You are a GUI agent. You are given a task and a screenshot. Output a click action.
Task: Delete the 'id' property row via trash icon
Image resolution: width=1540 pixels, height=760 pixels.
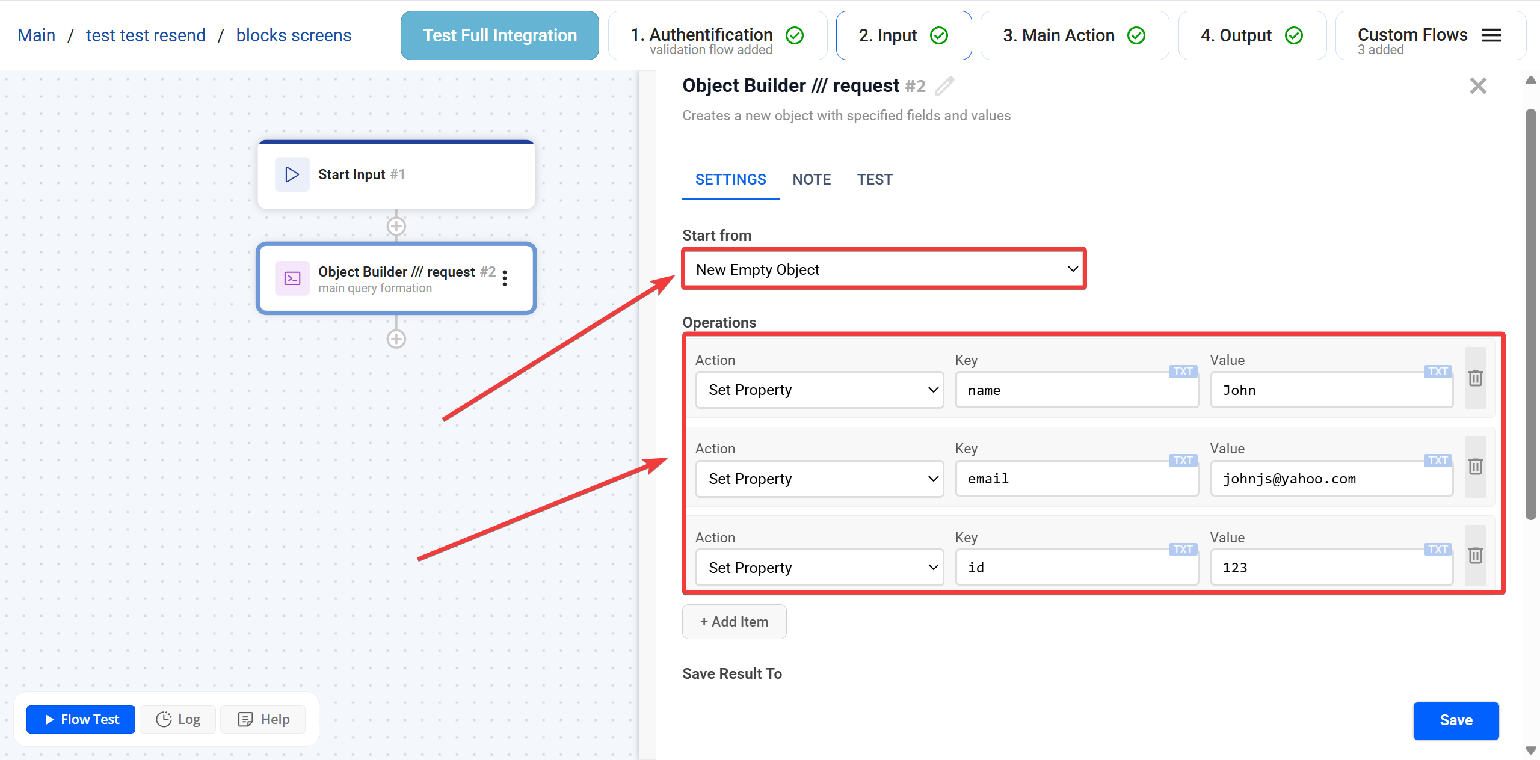coord(1475,556)
